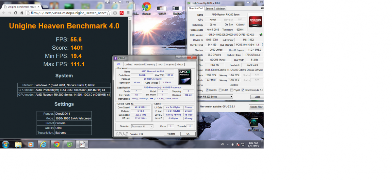Switch to Chrome in the taskbar
The image size is (392, 180).
point(57,144)
